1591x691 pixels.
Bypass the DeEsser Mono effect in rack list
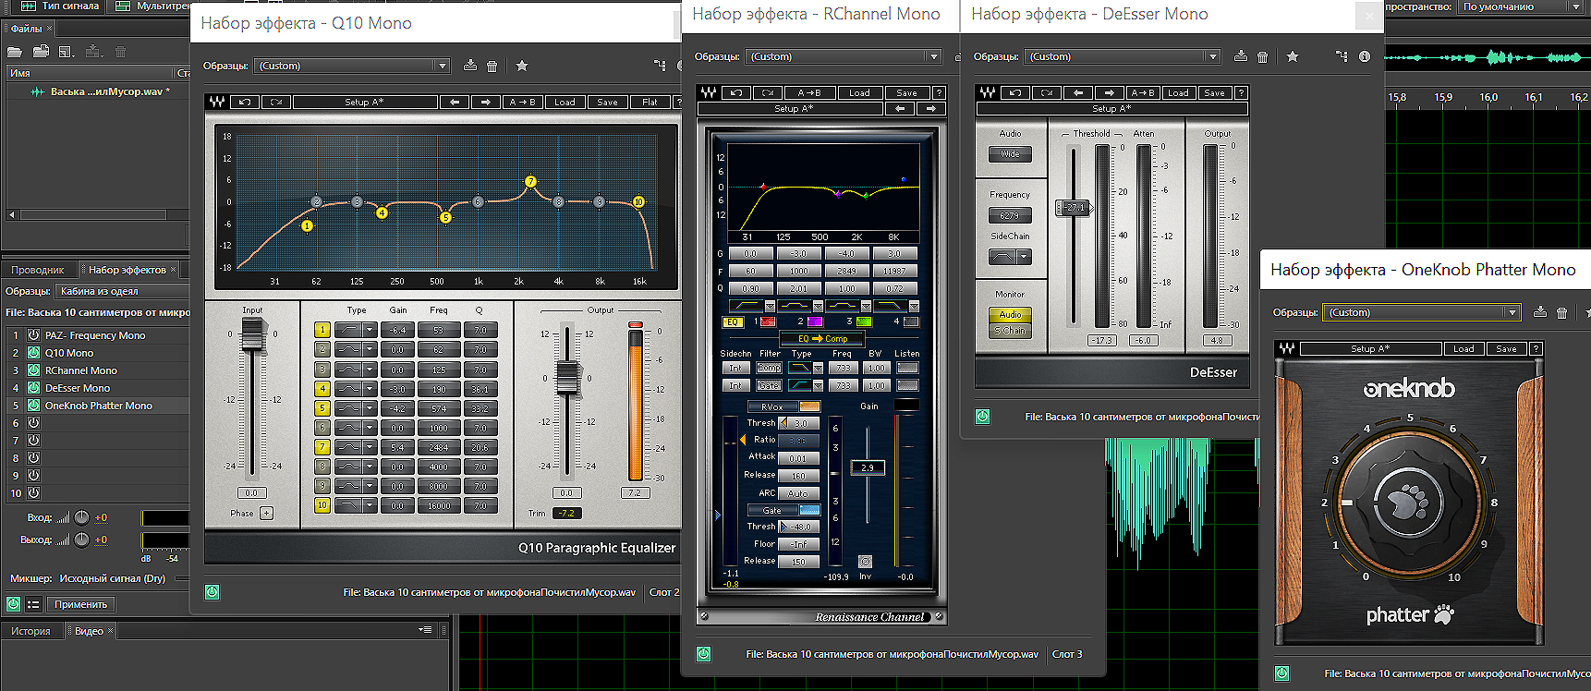(33, 388)
